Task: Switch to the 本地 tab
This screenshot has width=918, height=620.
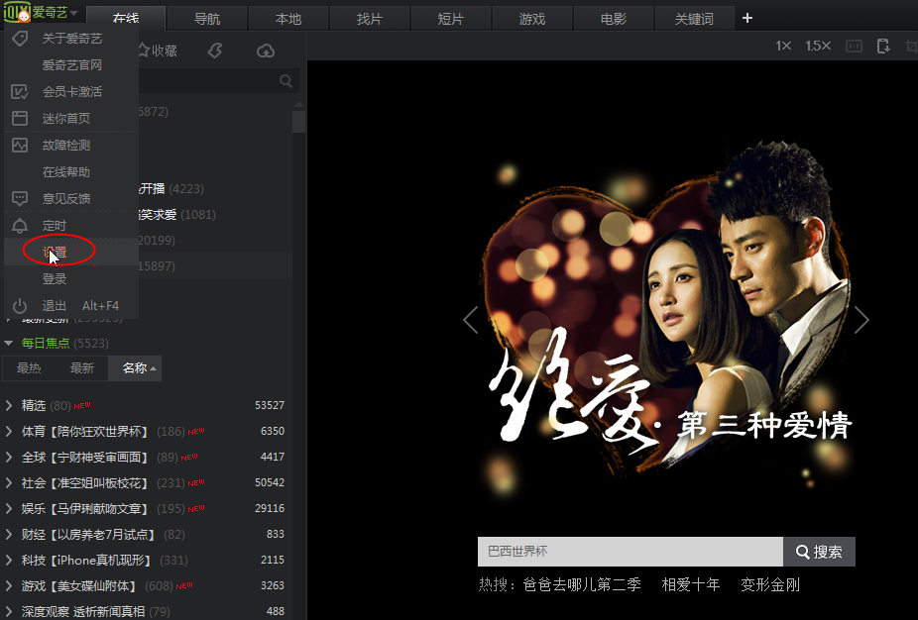Action: click(288, 19)
